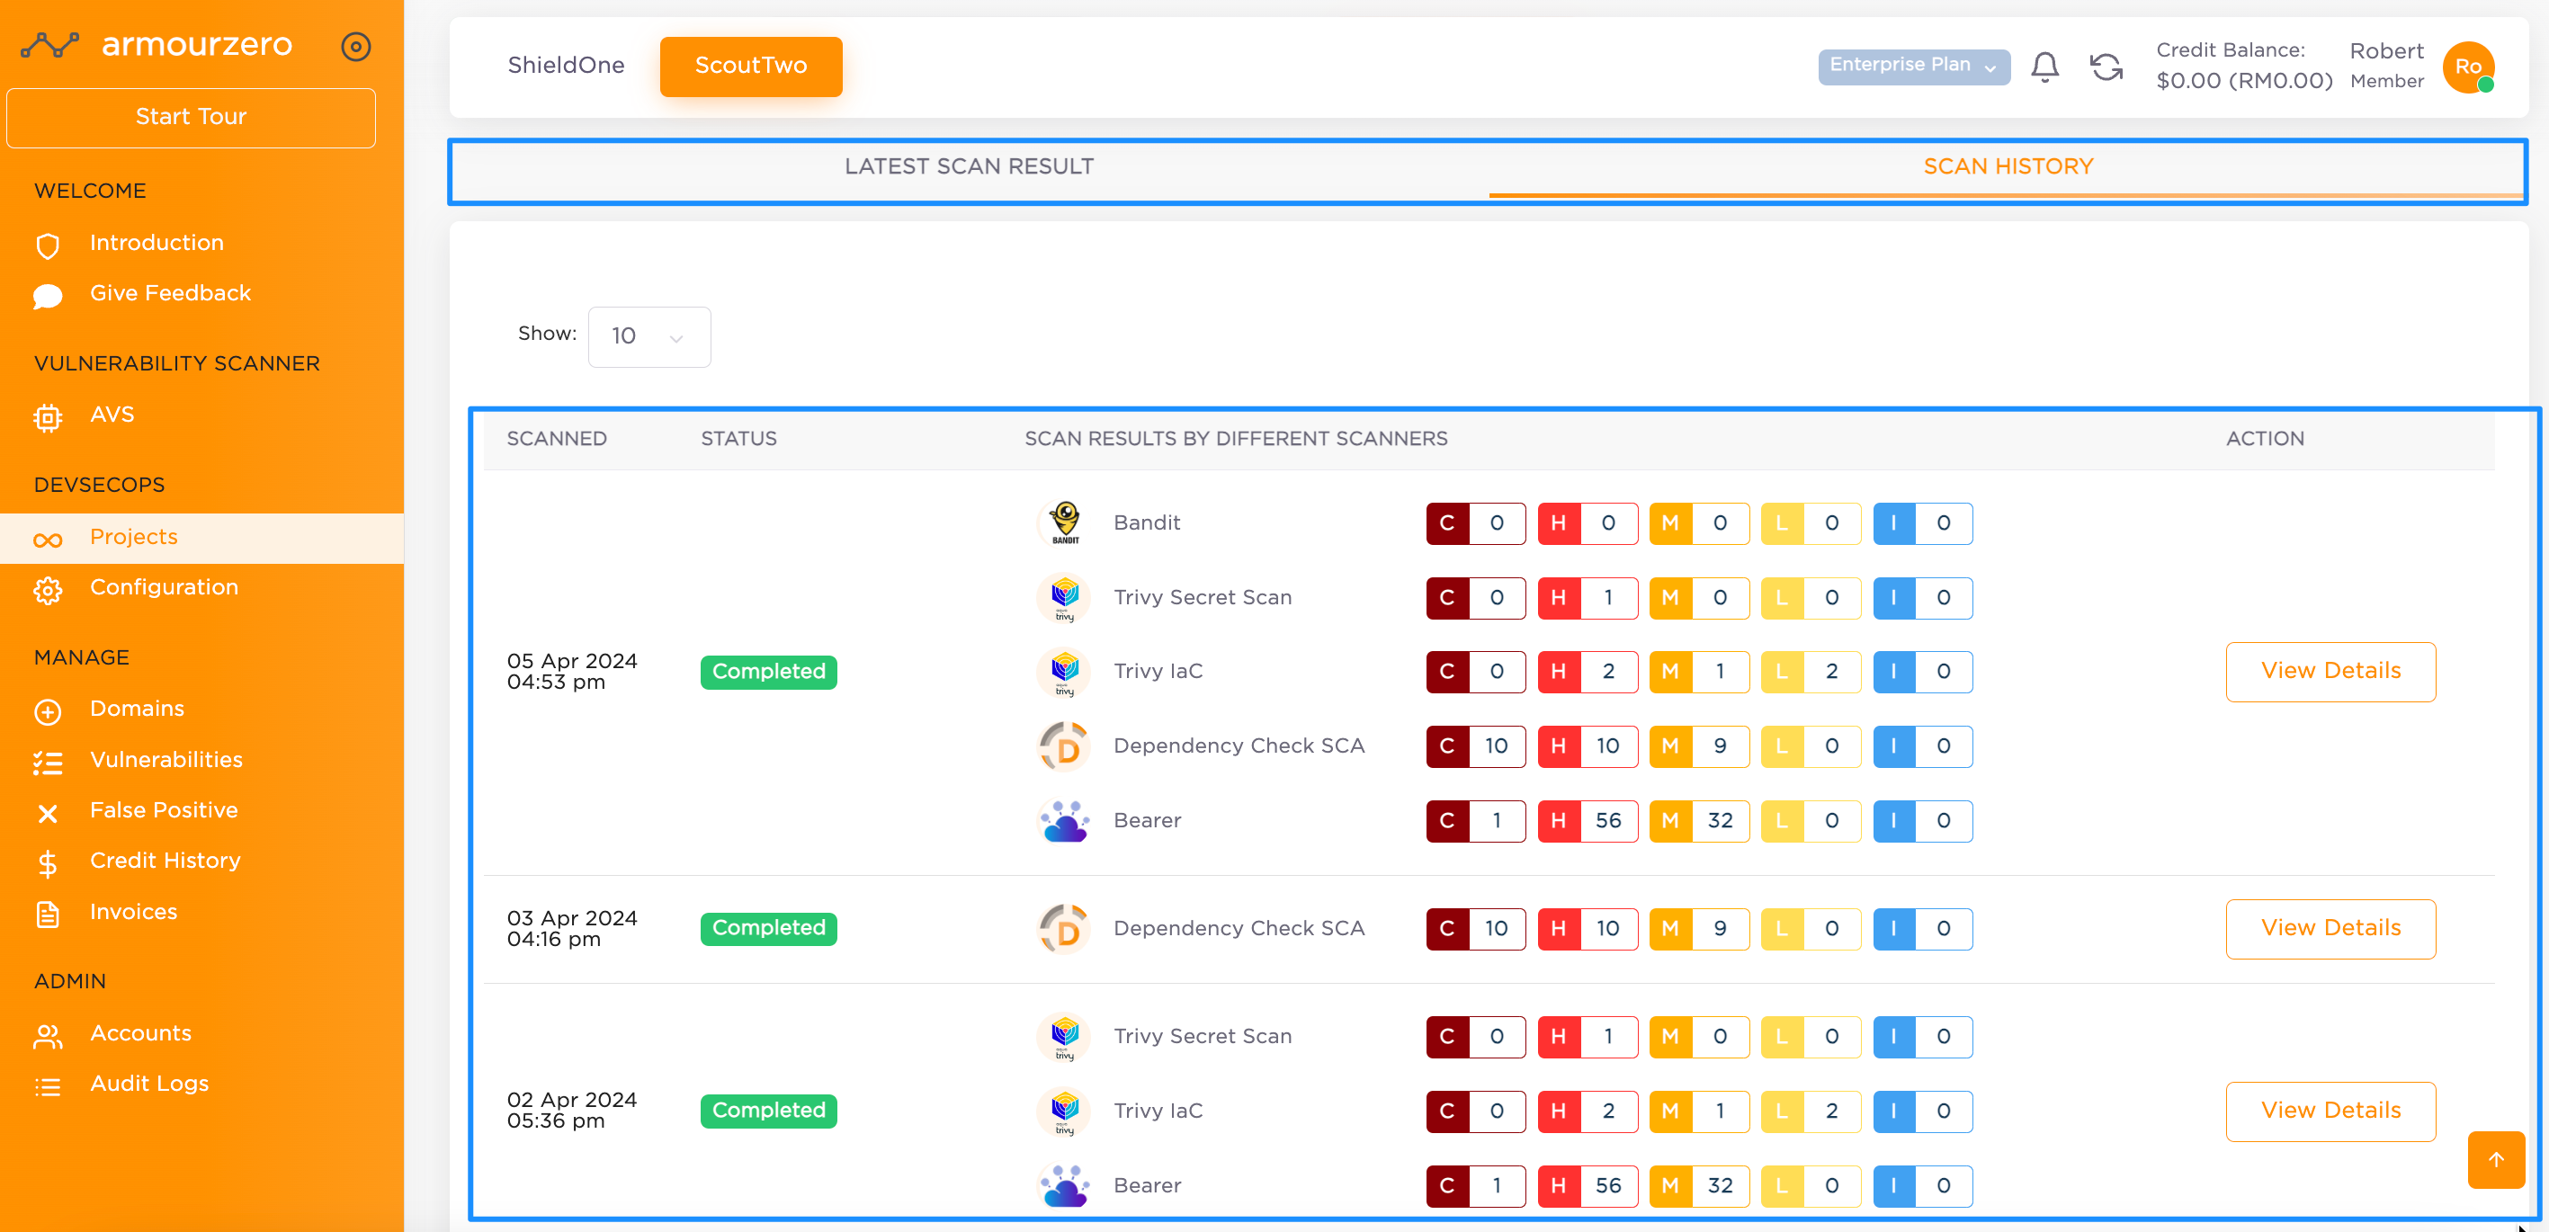
Task: Click the Audit Logs list icon
Action: 48,1085
